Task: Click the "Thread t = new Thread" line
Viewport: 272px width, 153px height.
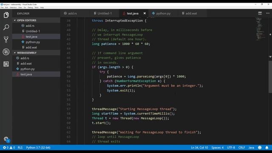Action: click(x=130, y=118)
